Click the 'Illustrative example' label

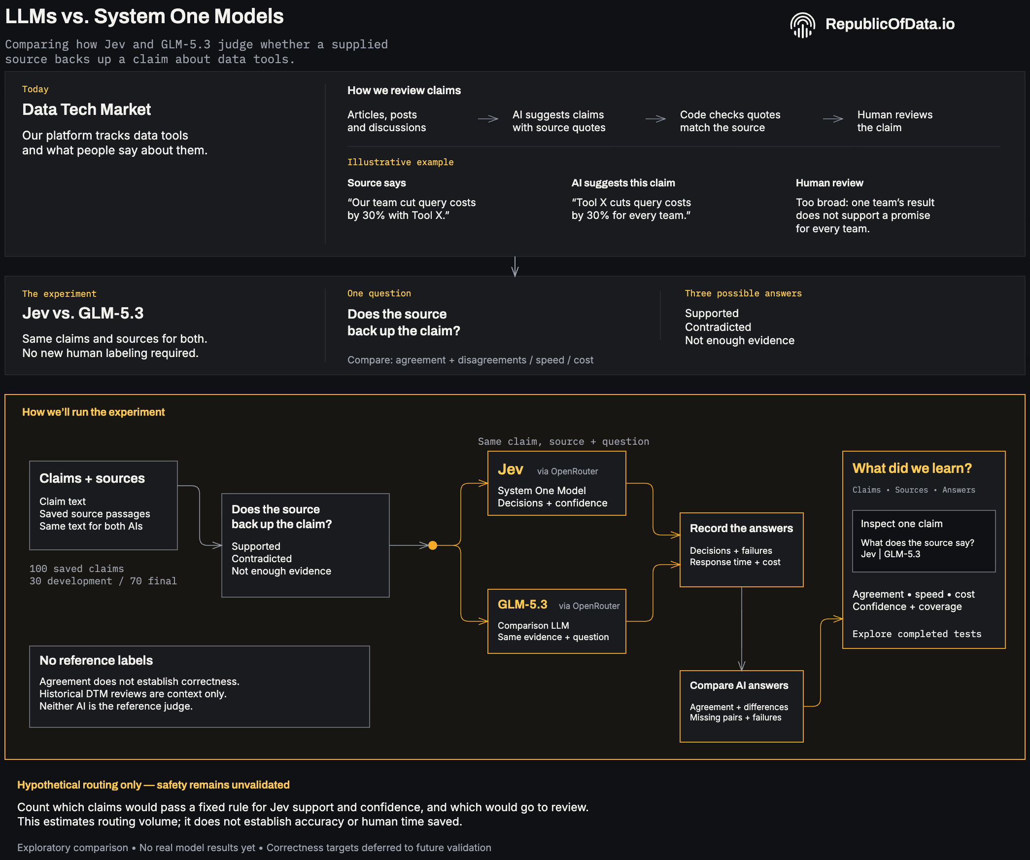tap(400, 162)
